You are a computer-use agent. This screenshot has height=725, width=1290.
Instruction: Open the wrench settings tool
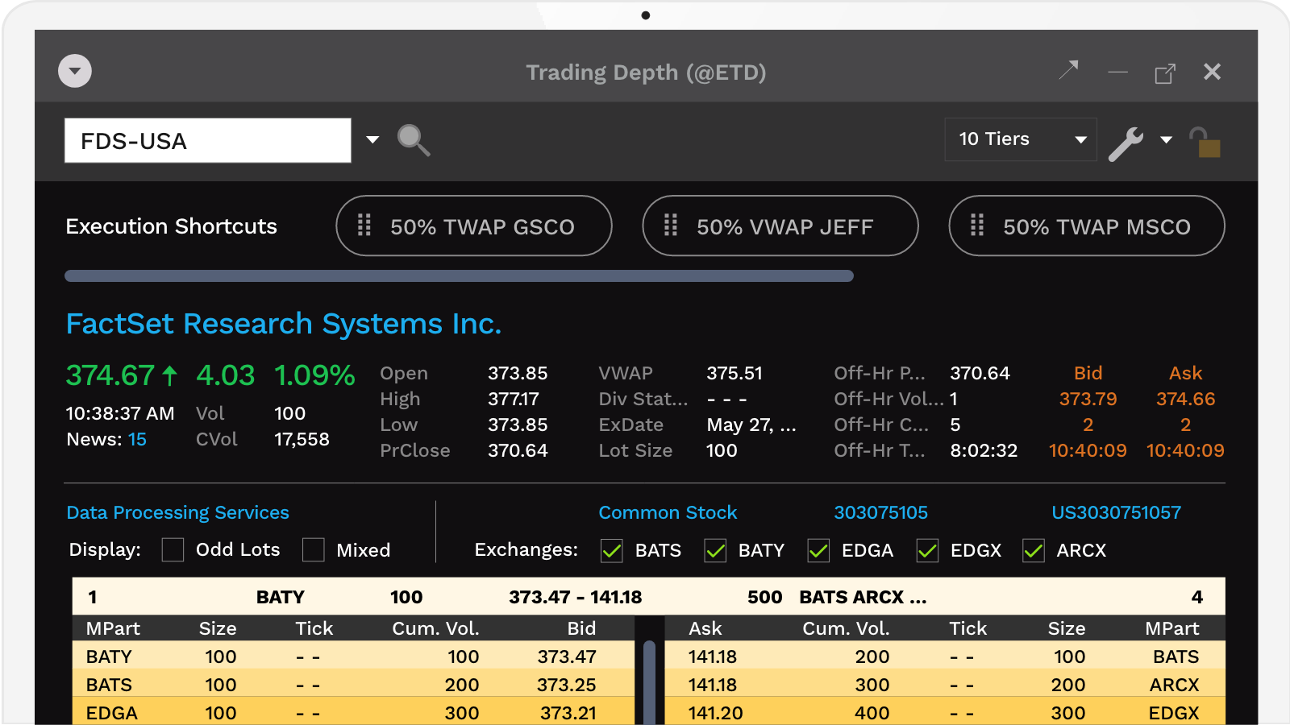click(1126, 143)
